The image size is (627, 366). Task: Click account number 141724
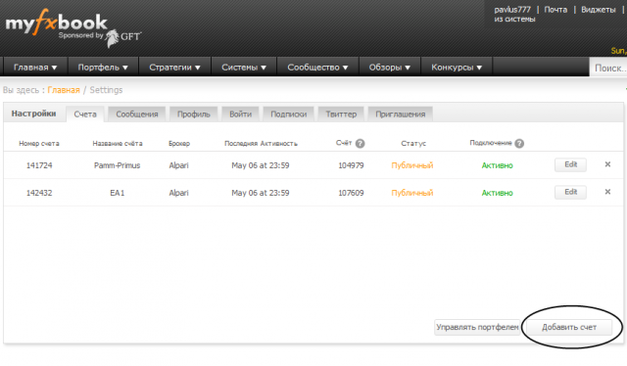tap(39, 165)
